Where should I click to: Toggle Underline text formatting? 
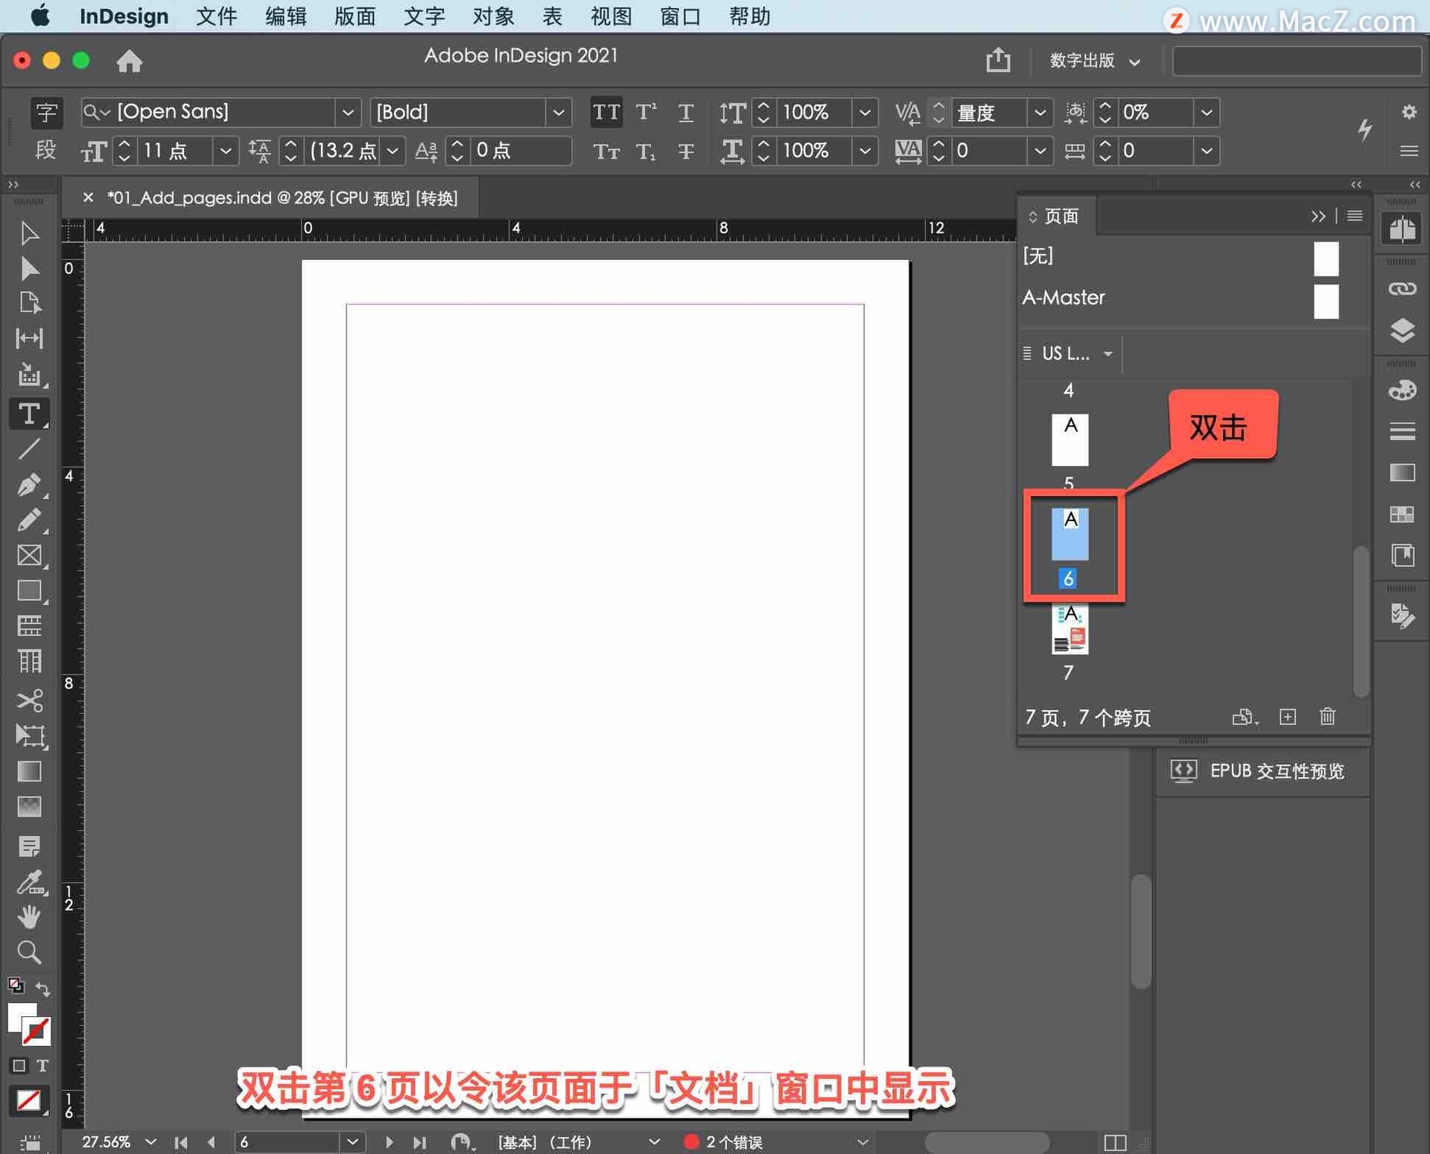[x=685, y=112]
